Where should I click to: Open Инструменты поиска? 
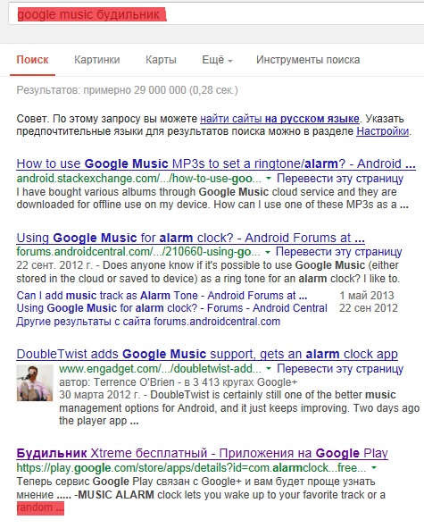pyautogui.click(x=308, y=60)
